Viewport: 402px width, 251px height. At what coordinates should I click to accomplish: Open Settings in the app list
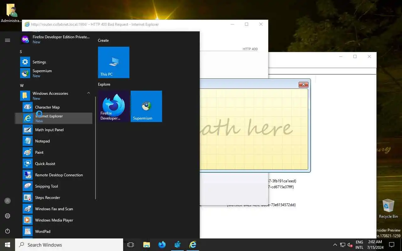click(57, 62)
